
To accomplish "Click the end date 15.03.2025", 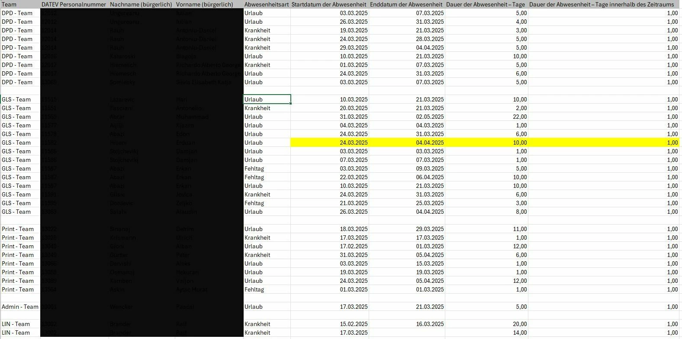I will click(430, 263).
